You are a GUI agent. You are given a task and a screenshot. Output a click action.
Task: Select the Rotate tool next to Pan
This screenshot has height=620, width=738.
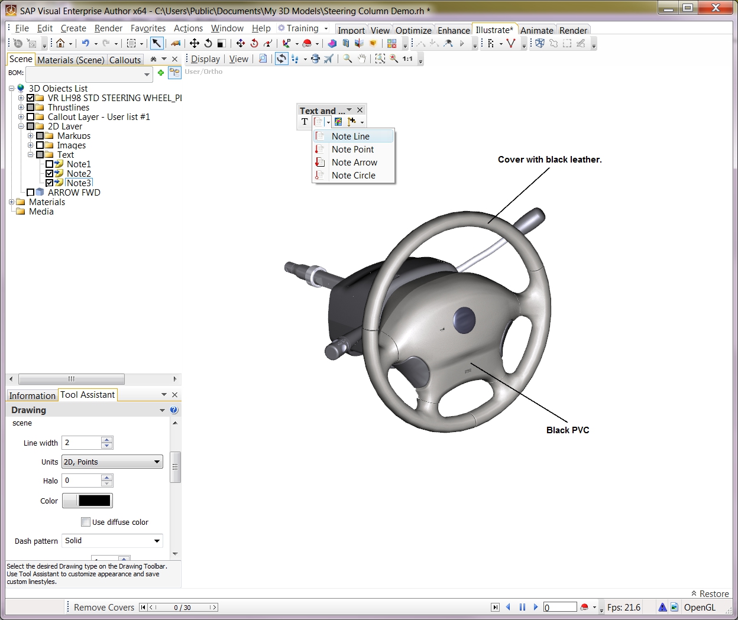tap(208, 43)
